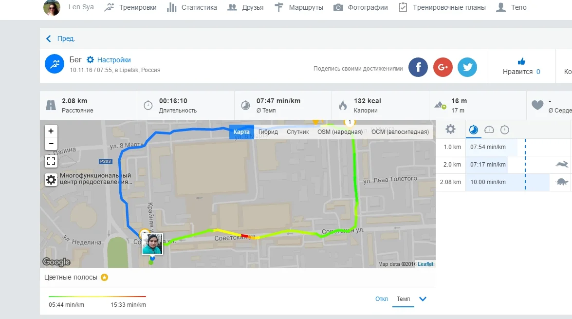Screen dimensions: 572x319
Task: Switch splits to pace view icon
Action: [x=474, y=130]
